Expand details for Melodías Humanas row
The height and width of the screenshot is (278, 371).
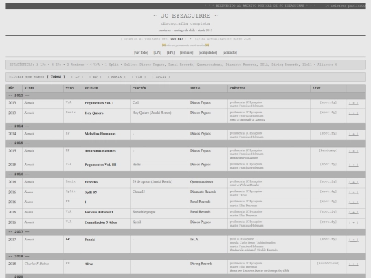353,134
